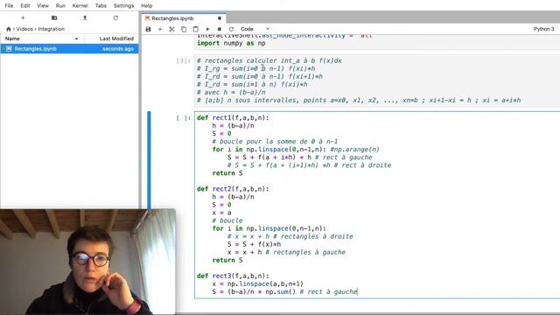Save the notebook with the disk icon

click(148, 29)
